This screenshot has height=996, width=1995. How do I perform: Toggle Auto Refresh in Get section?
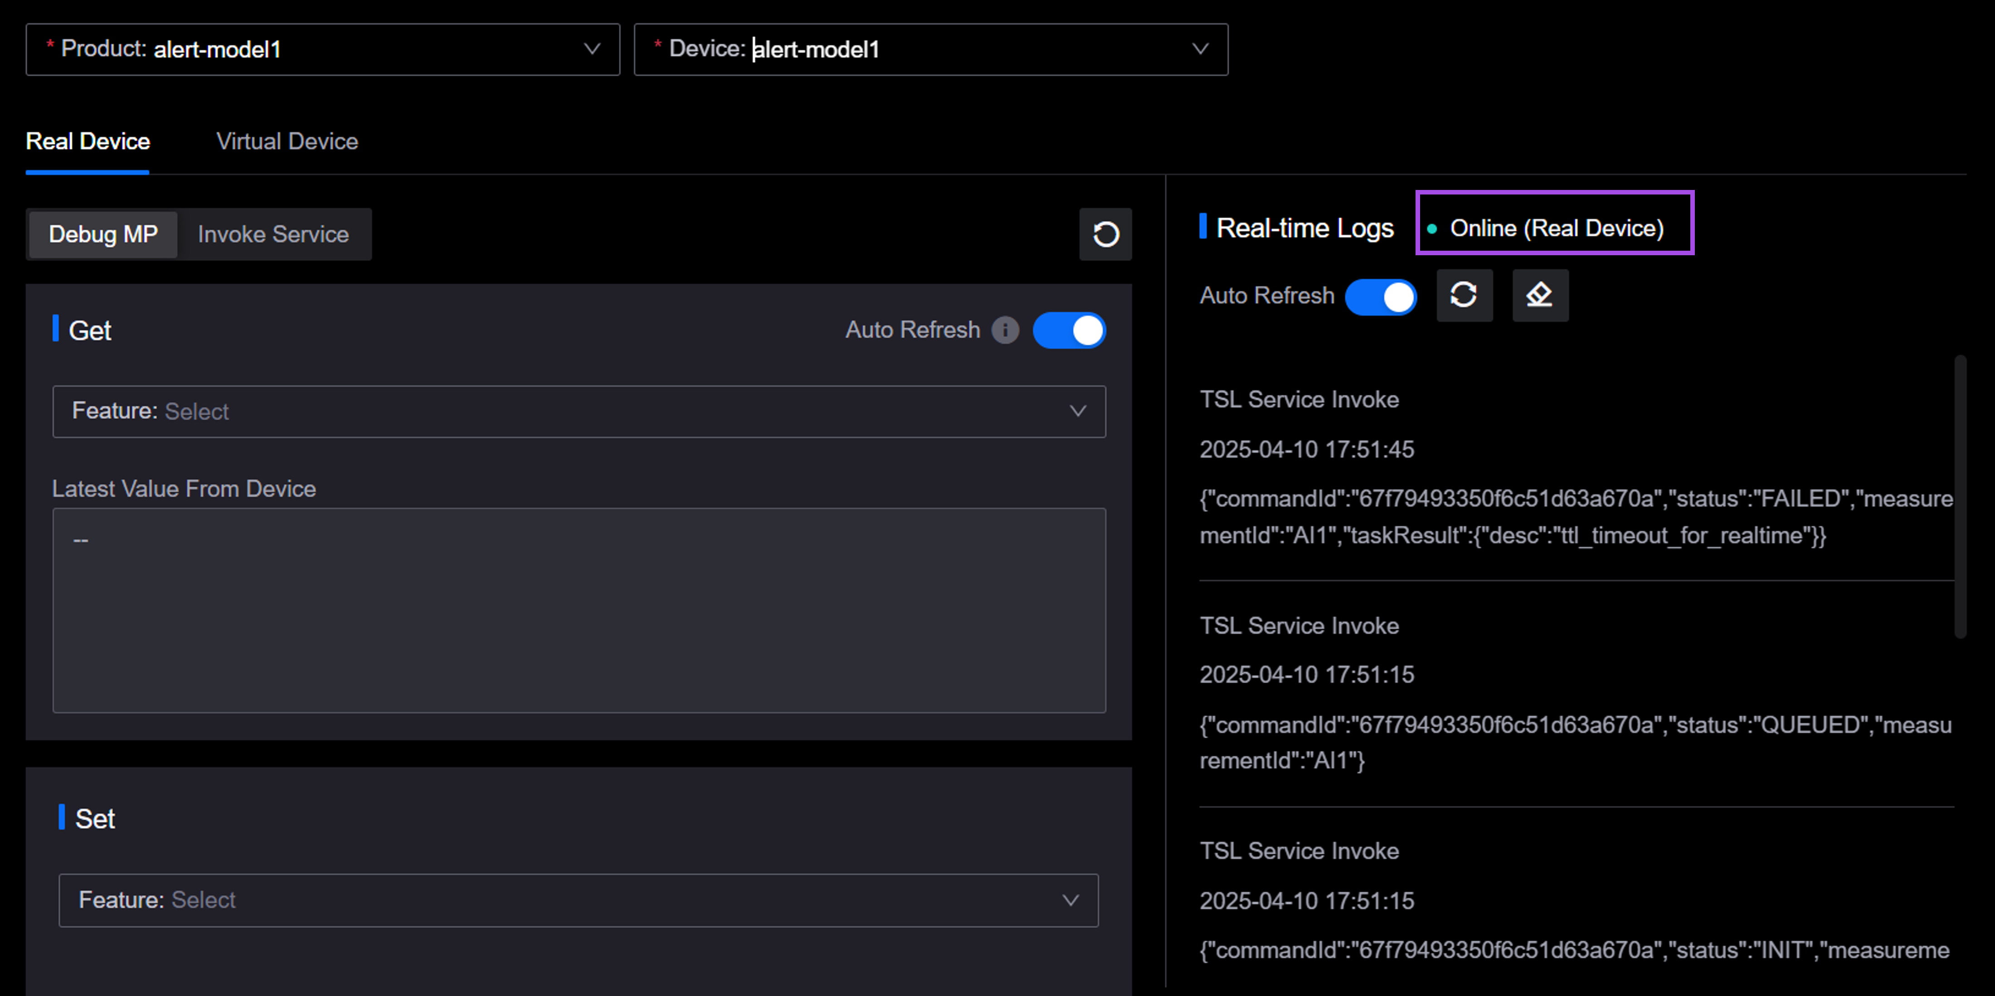pyautogui.click(x=1069, y=330)
